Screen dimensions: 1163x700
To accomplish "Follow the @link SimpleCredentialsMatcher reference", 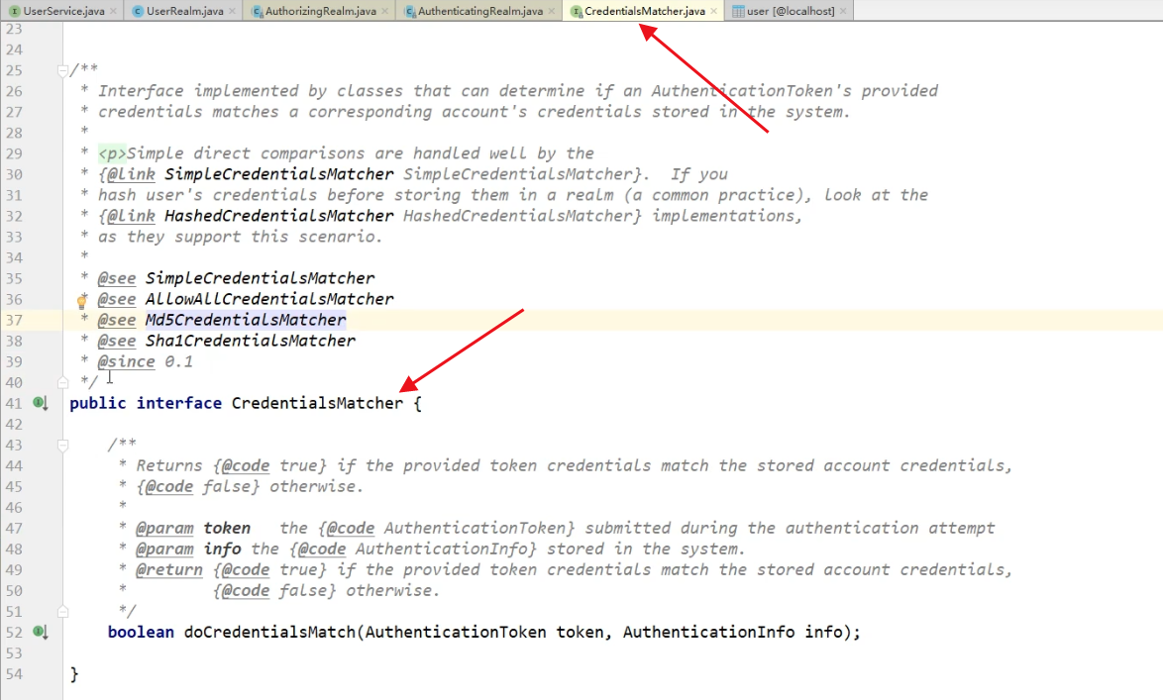I will 279,174.
